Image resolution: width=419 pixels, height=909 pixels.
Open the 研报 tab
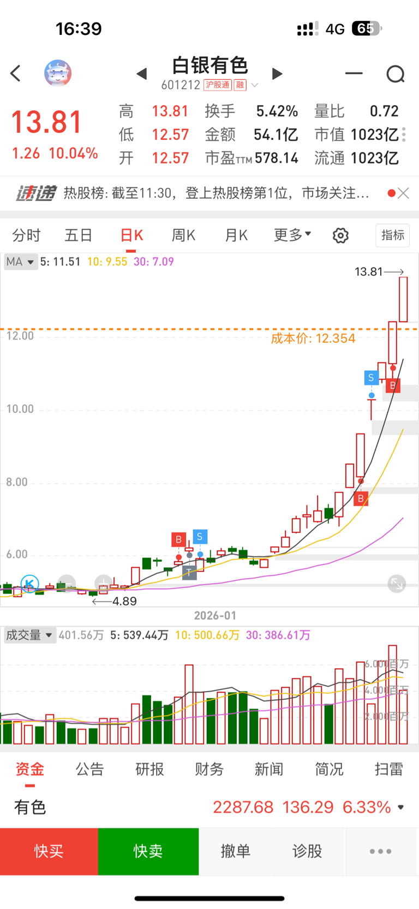pyautogui.click(x=149, y=769)
